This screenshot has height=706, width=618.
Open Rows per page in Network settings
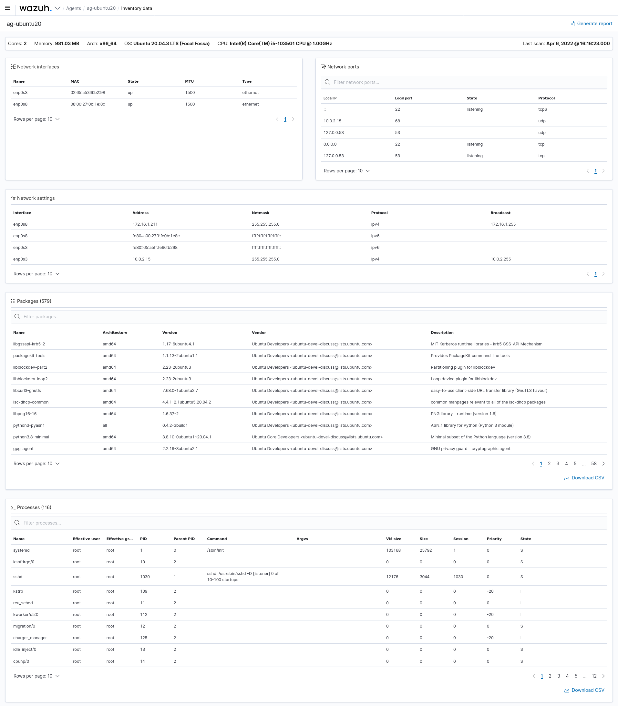(36, 274)
